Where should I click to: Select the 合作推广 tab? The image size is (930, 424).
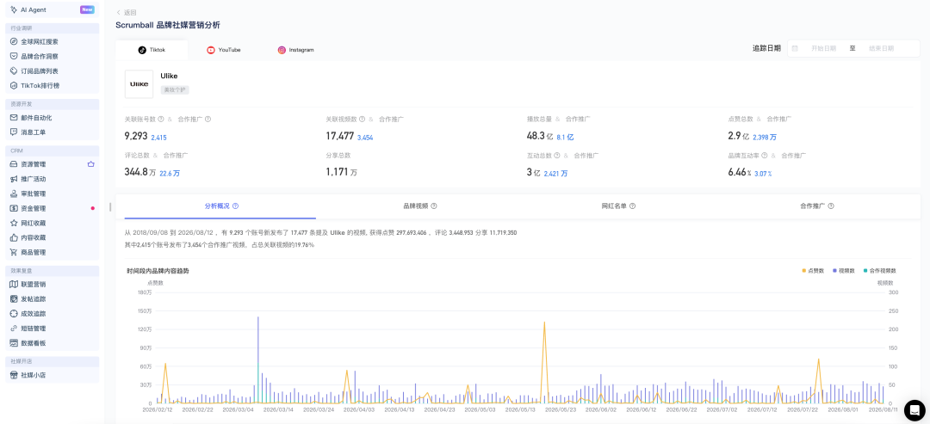[817, 206]
